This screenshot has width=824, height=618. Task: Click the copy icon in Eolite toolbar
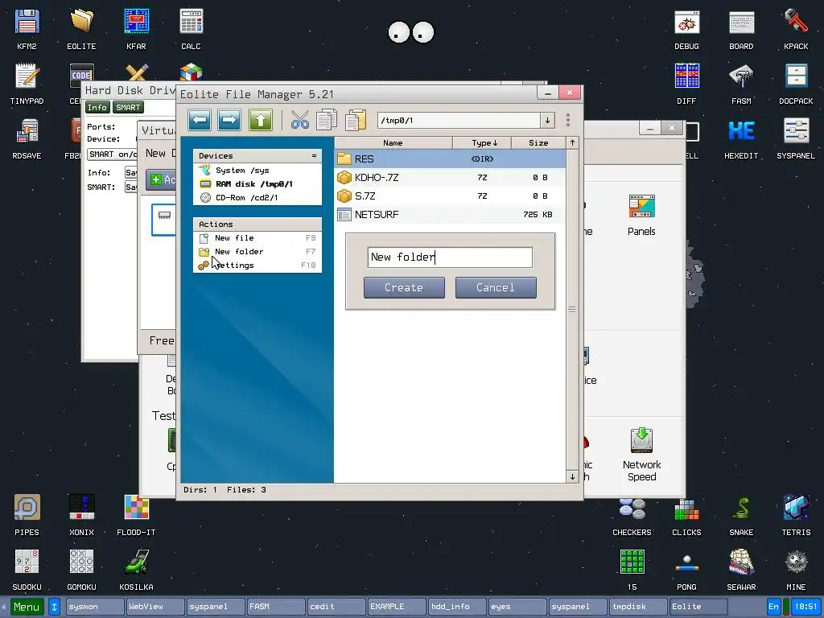click(327, 121)
